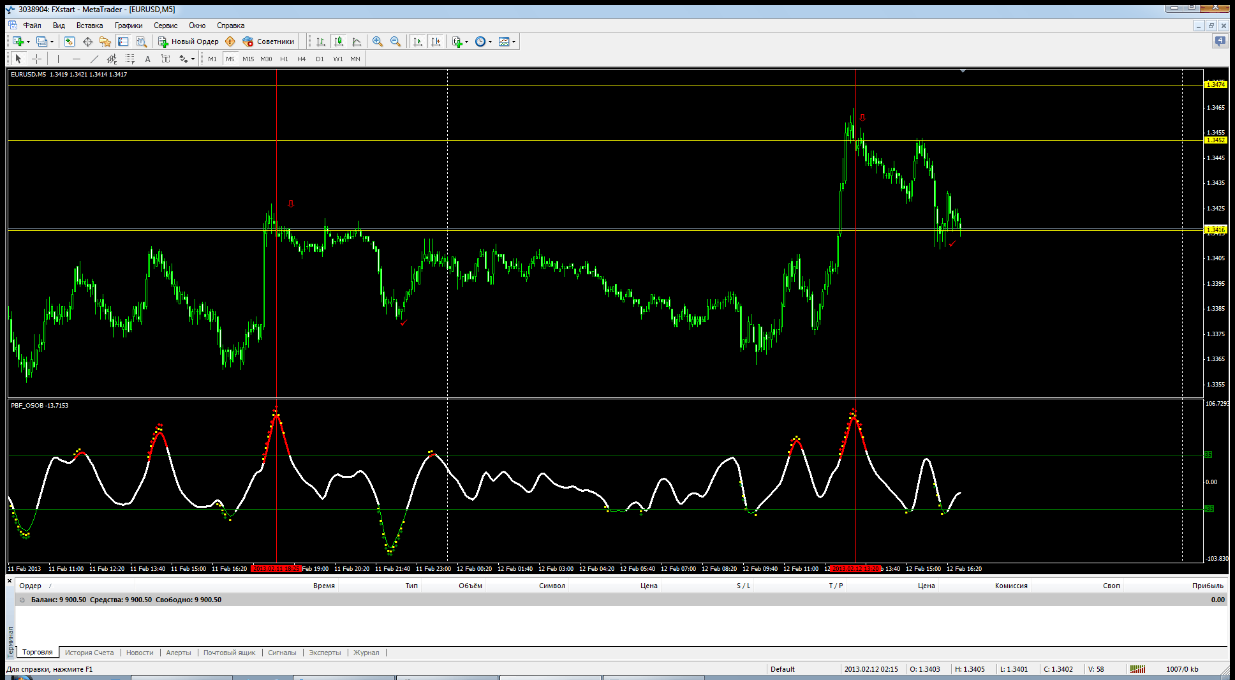
Task: Toggle the Terminal panel toolbar icon
Action: click(x=123, y=41)
